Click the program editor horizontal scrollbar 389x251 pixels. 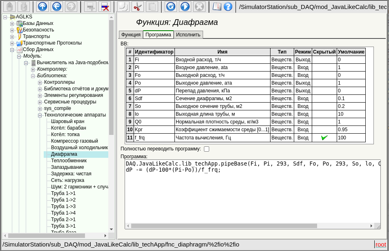point(224,226)
